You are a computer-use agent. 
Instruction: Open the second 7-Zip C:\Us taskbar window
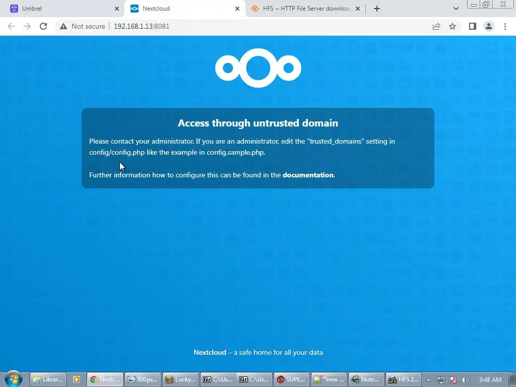coord(254,379)
